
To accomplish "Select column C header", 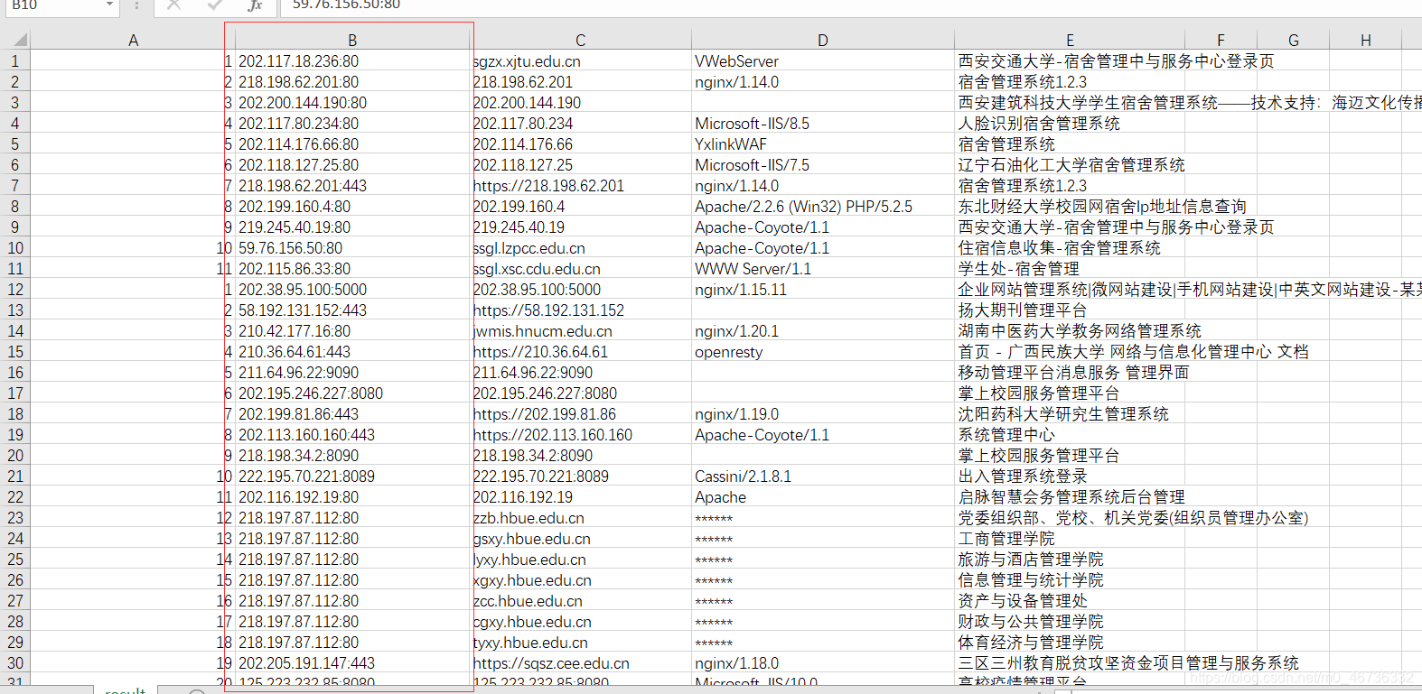I will tap(581, 40).
